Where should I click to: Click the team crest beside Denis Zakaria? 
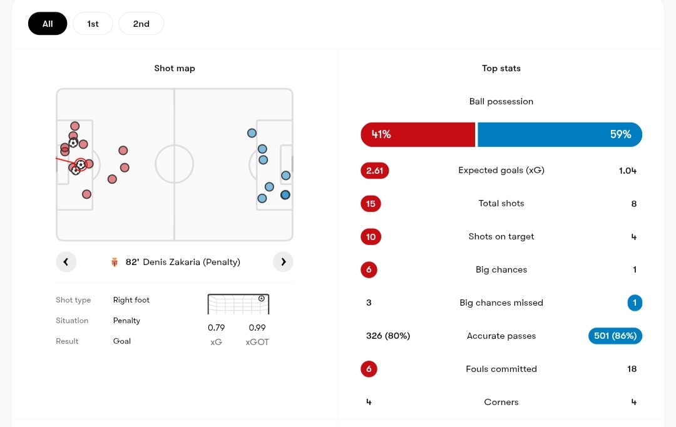[115, 263]
